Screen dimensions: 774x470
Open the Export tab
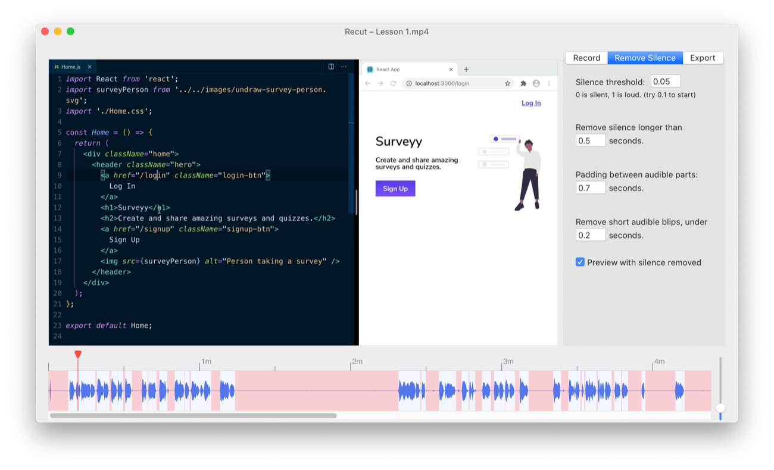click(x=703, y=58)
